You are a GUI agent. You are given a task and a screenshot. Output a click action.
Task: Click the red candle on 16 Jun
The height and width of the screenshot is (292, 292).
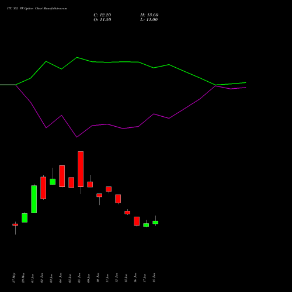tap(137, 221)
